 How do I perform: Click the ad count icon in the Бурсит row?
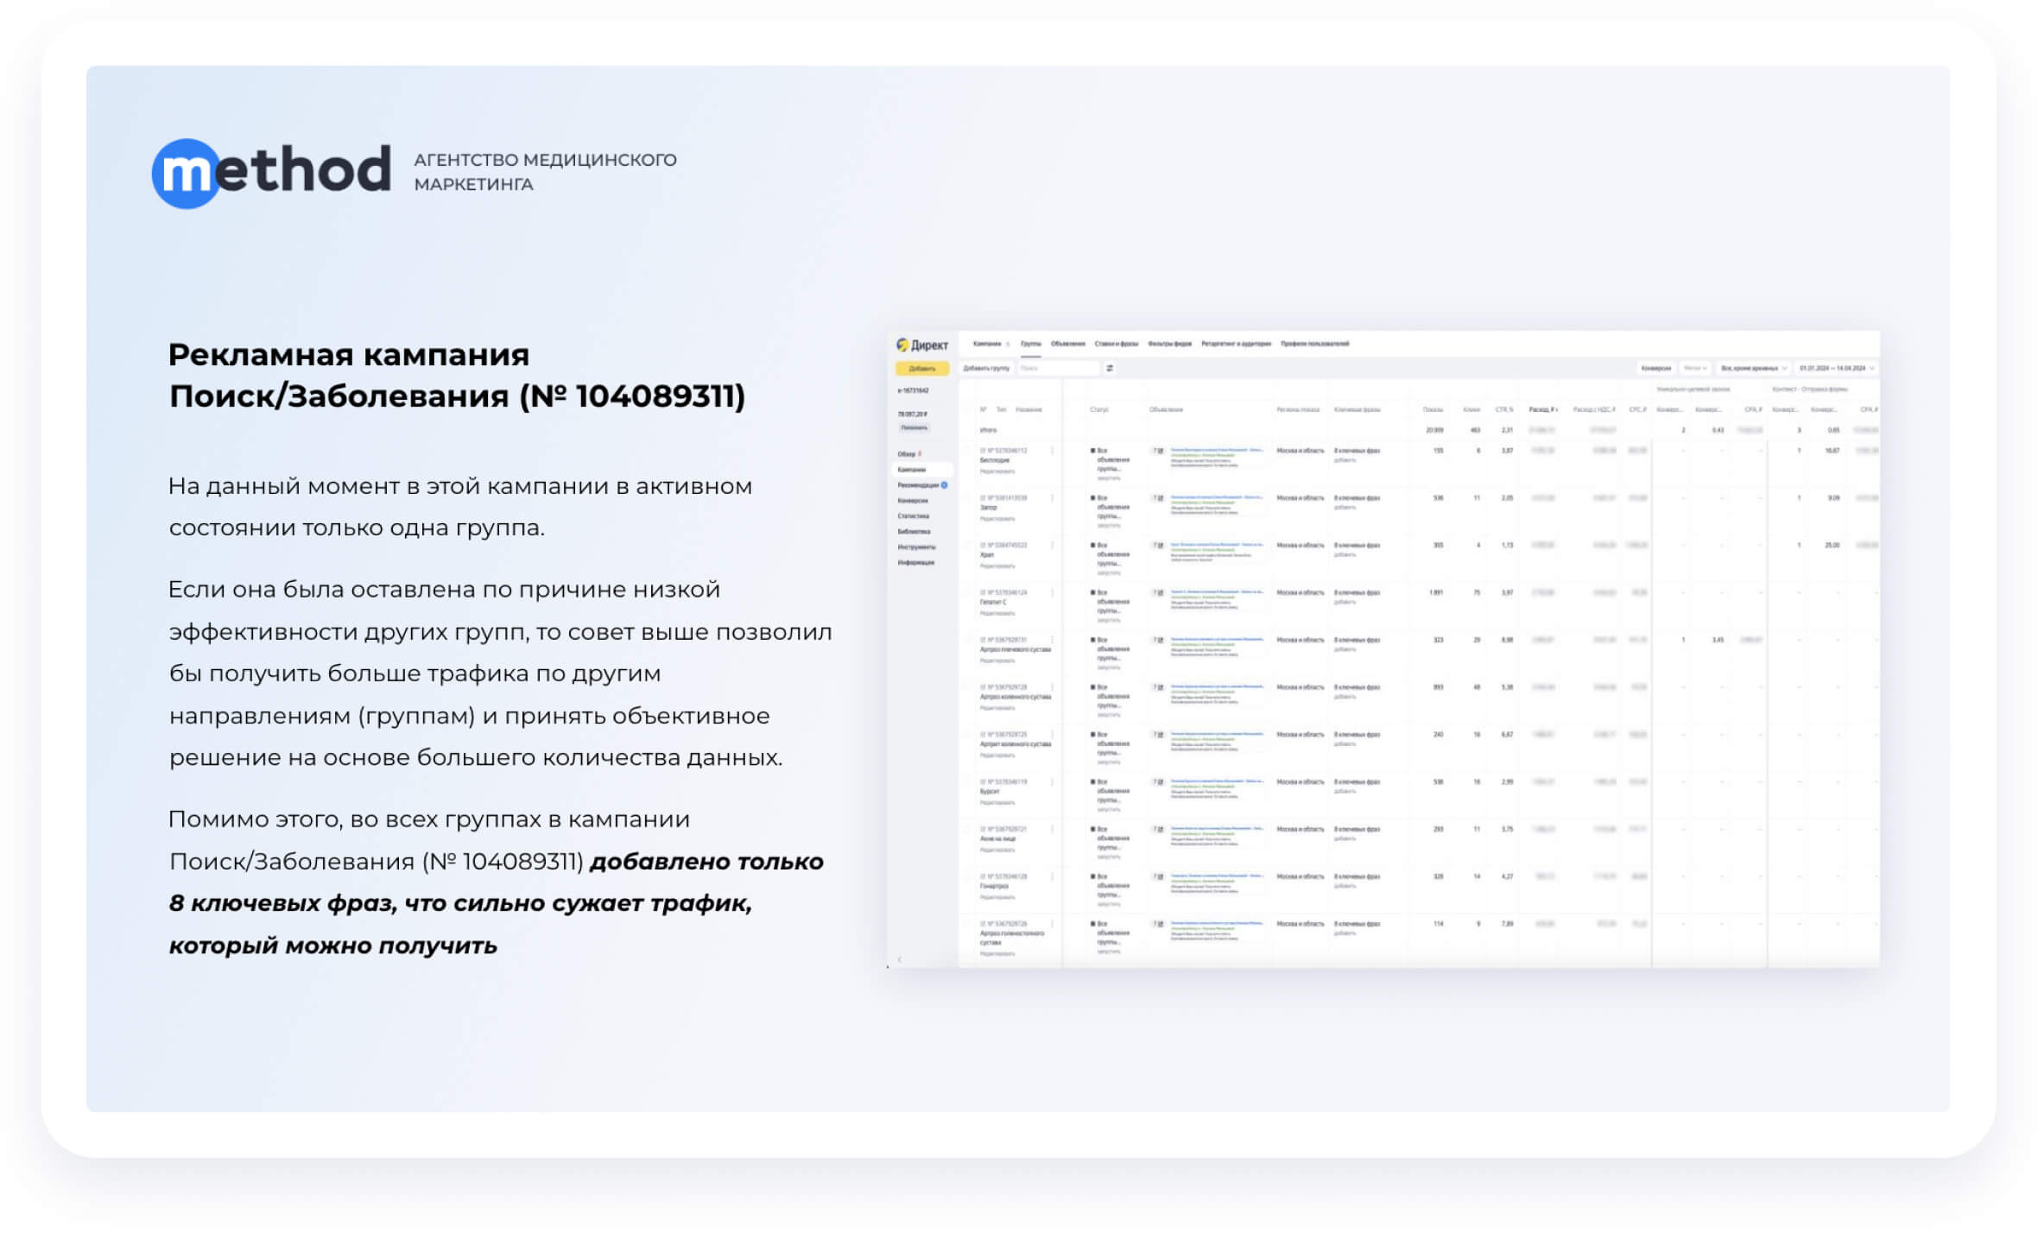(x=1158, y=782)
